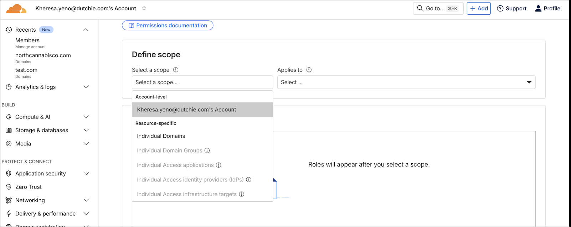Viewport: 571px width, 227px height.
Task: Expand the Media chevron
Action: [x=86, y=144]
